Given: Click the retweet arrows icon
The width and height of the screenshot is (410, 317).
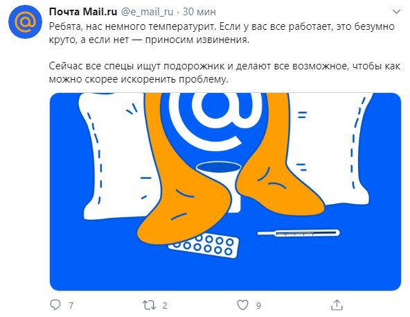Looking at the screenshot, I should click(x=149, y=305).
